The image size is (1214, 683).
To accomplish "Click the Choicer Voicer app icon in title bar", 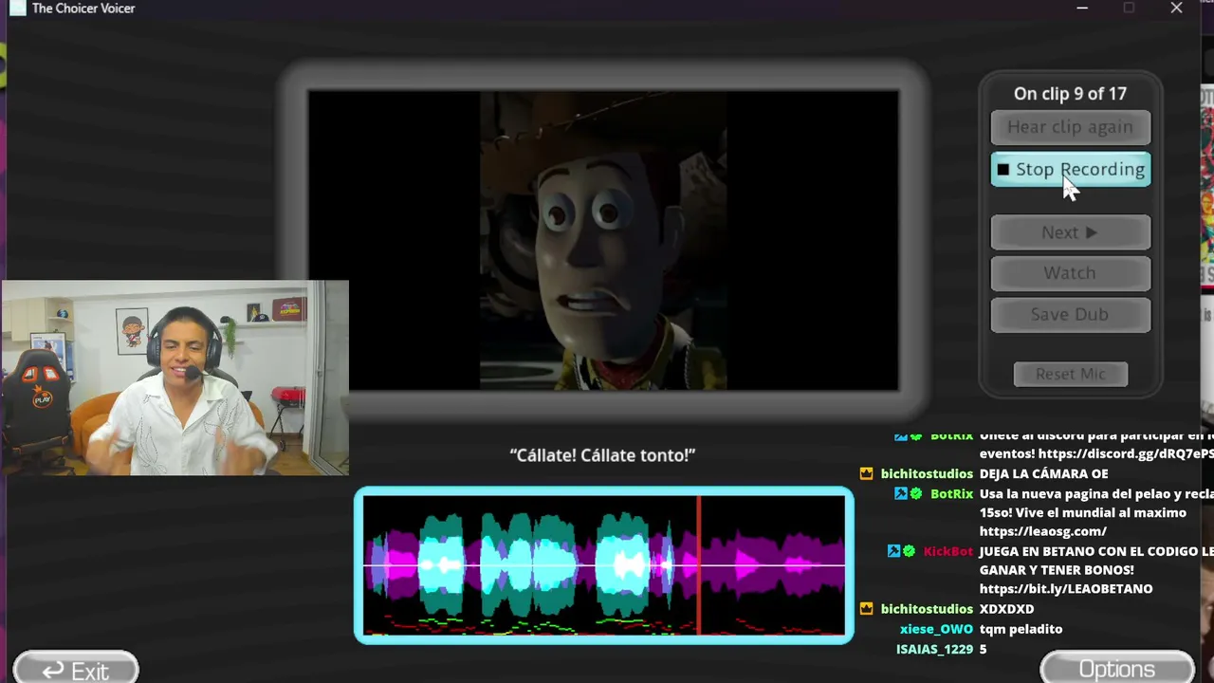I will pyautogui.click(x=17, y=8).
